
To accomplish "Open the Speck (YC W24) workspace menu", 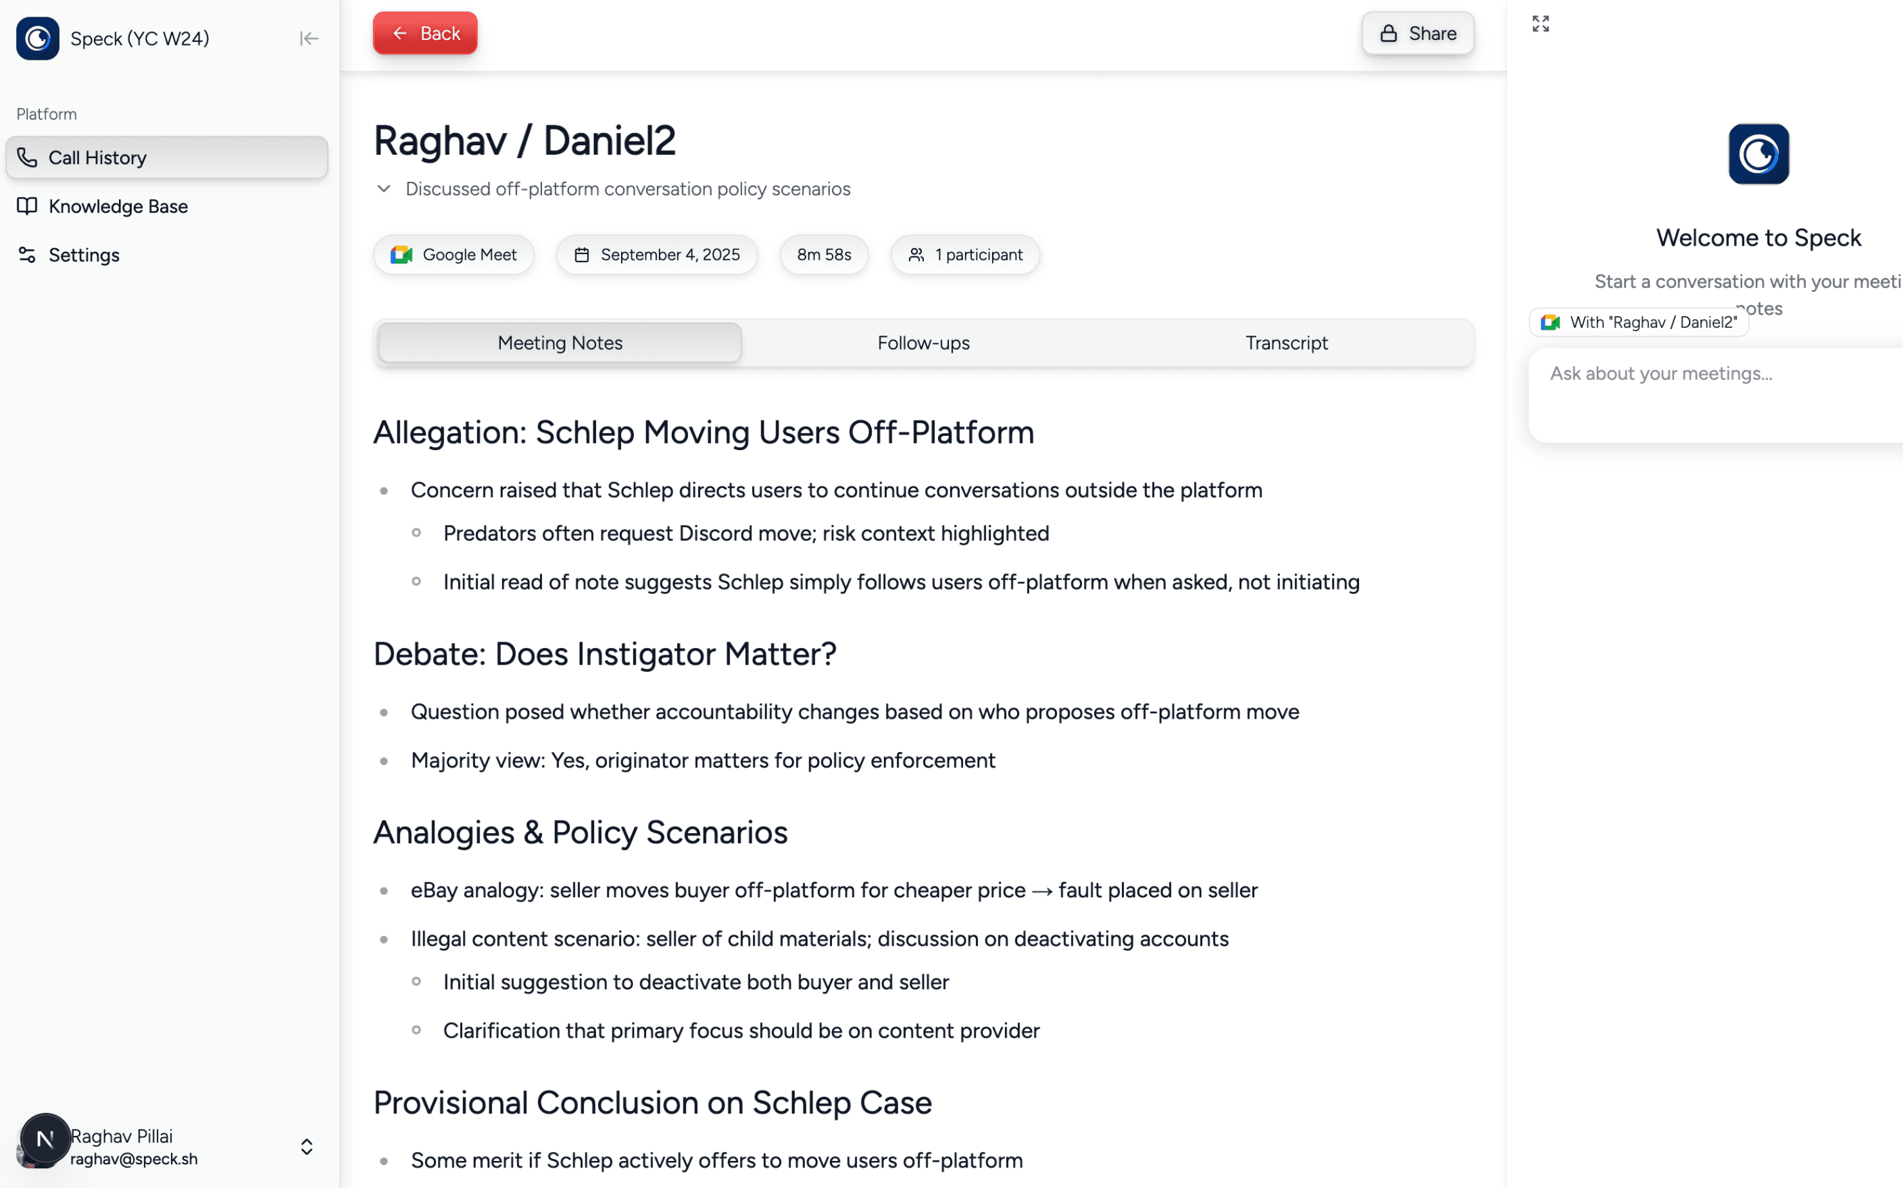I will click(x=140, y=39).
